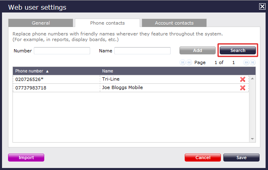Click the Search button
Screen dimensions: 268x170
(237, 50)
